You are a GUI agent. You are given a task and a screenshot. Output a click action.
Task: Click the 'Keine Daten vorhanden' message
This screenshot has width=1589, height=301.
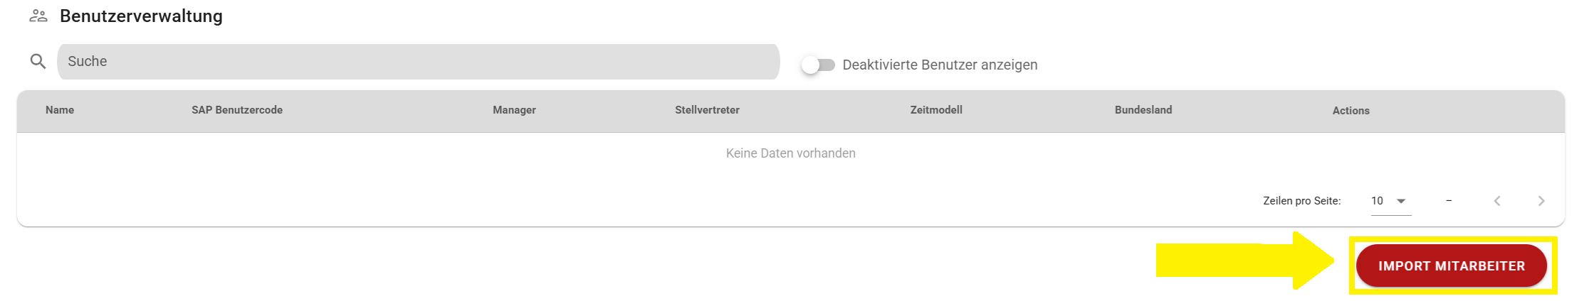[790, 153]
